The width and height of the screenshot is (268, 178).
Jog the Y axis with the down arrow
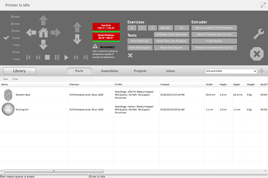(x=43, y=44)
